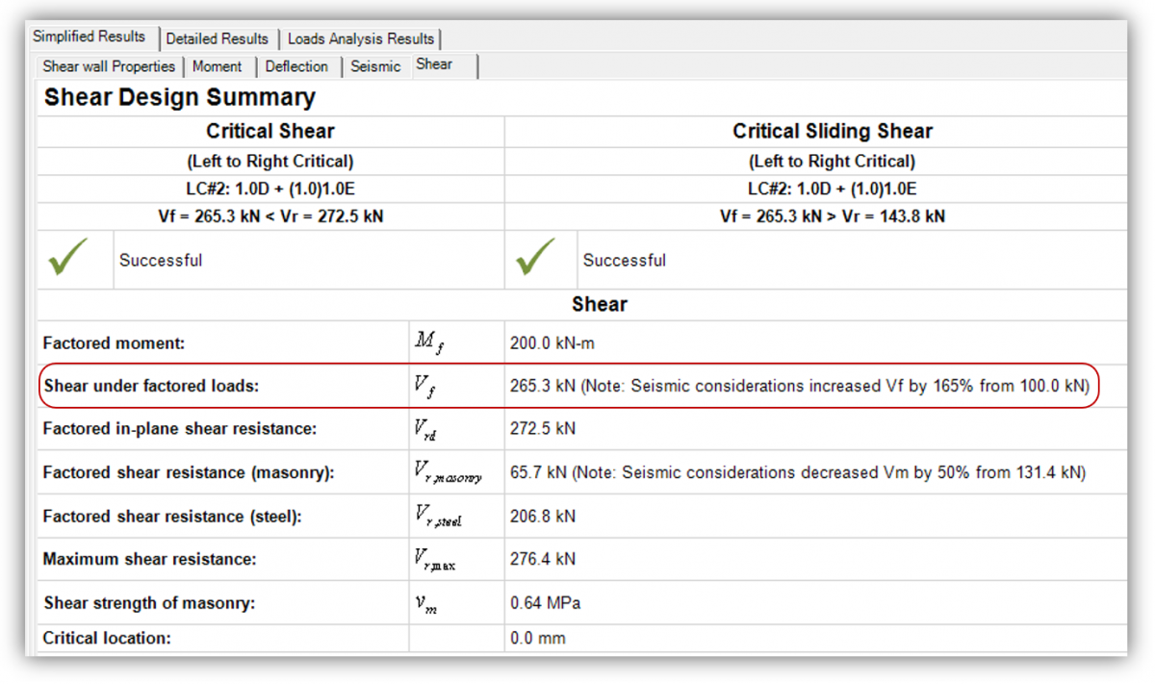The width and height of the screenshot is (1155, 684).
Task: Open the Loads Analysis Results tab
Action: pyautogui.click(x=361, y=38)
